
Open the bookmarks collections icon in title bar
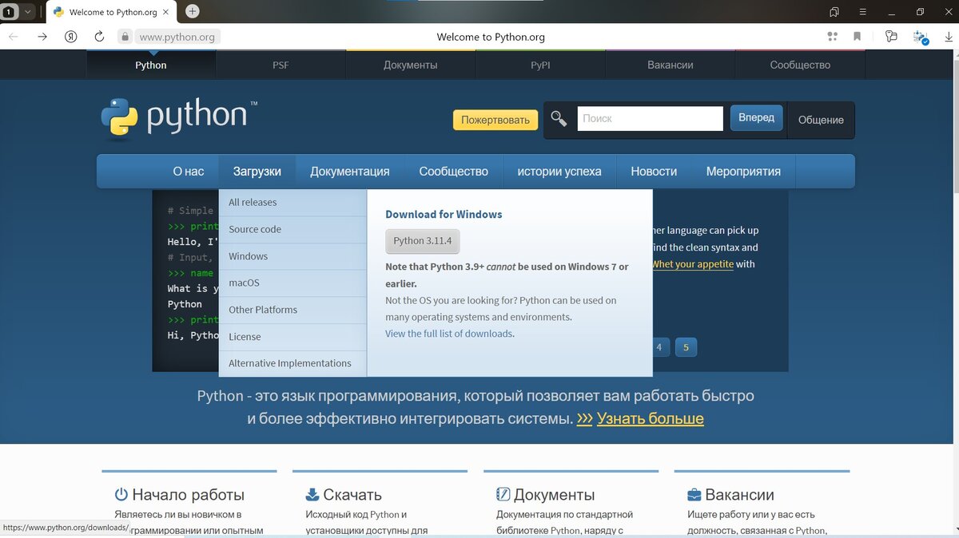point(834,12)
